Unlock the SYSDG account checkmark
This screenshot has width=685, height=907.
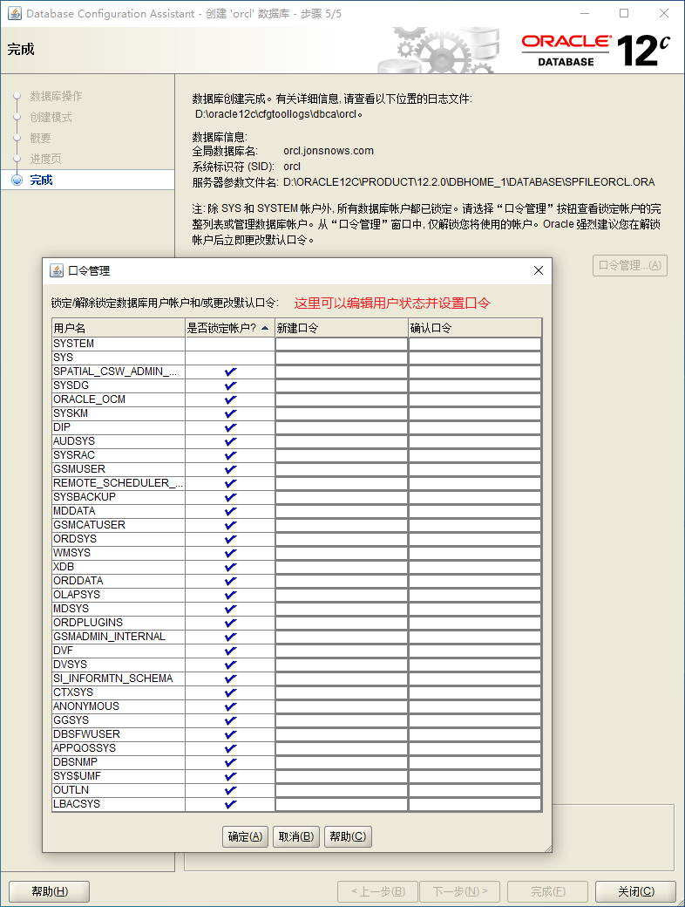[x=230, y=385]
